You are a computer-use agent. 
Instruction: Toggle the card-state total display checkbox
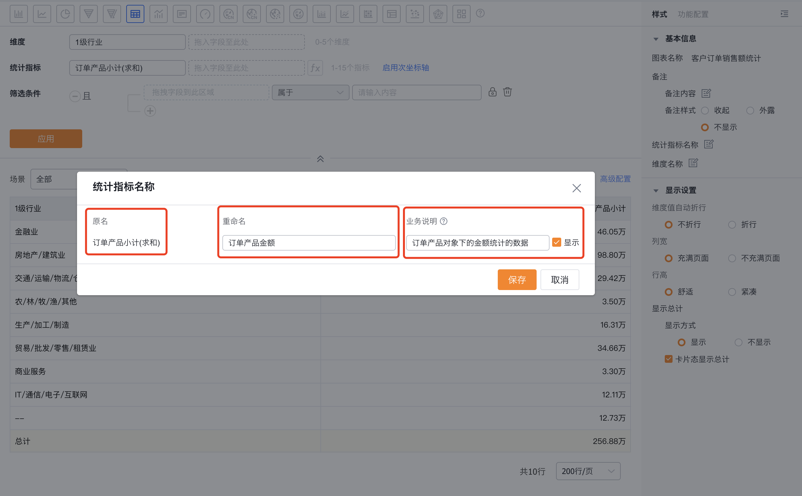coord(668,359)
